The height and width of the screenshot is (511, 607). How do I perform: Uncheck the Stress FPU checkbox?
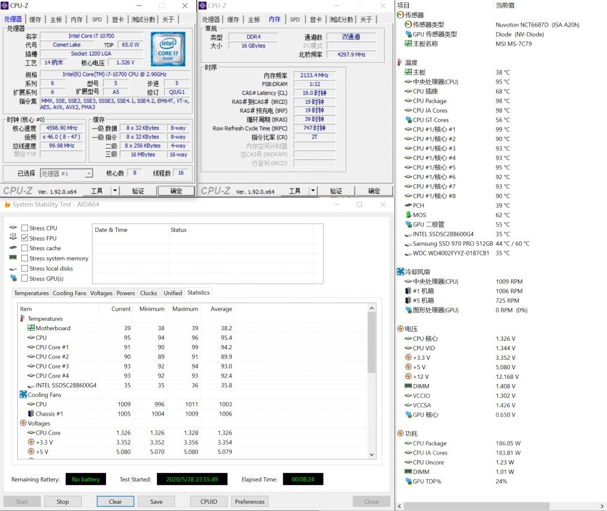24,238
